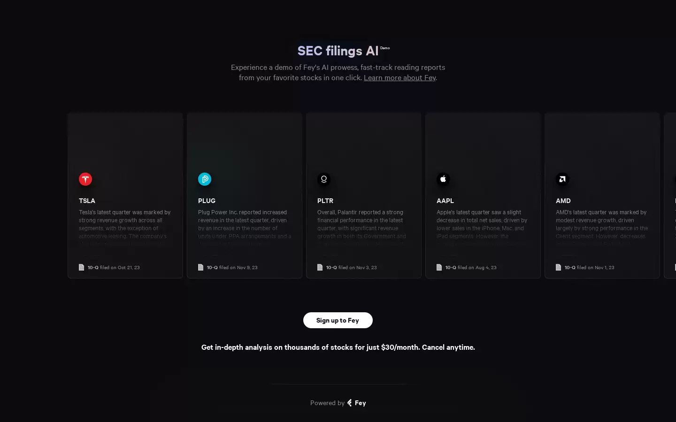The image size is (676, 422).
Task: Click the Plug Power logo icon
Action: (x=204, y=179)
